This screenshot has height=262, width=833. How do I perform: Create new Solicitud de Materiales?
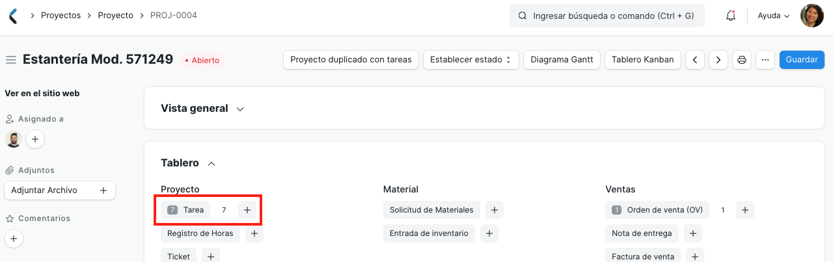click(495, 210)
